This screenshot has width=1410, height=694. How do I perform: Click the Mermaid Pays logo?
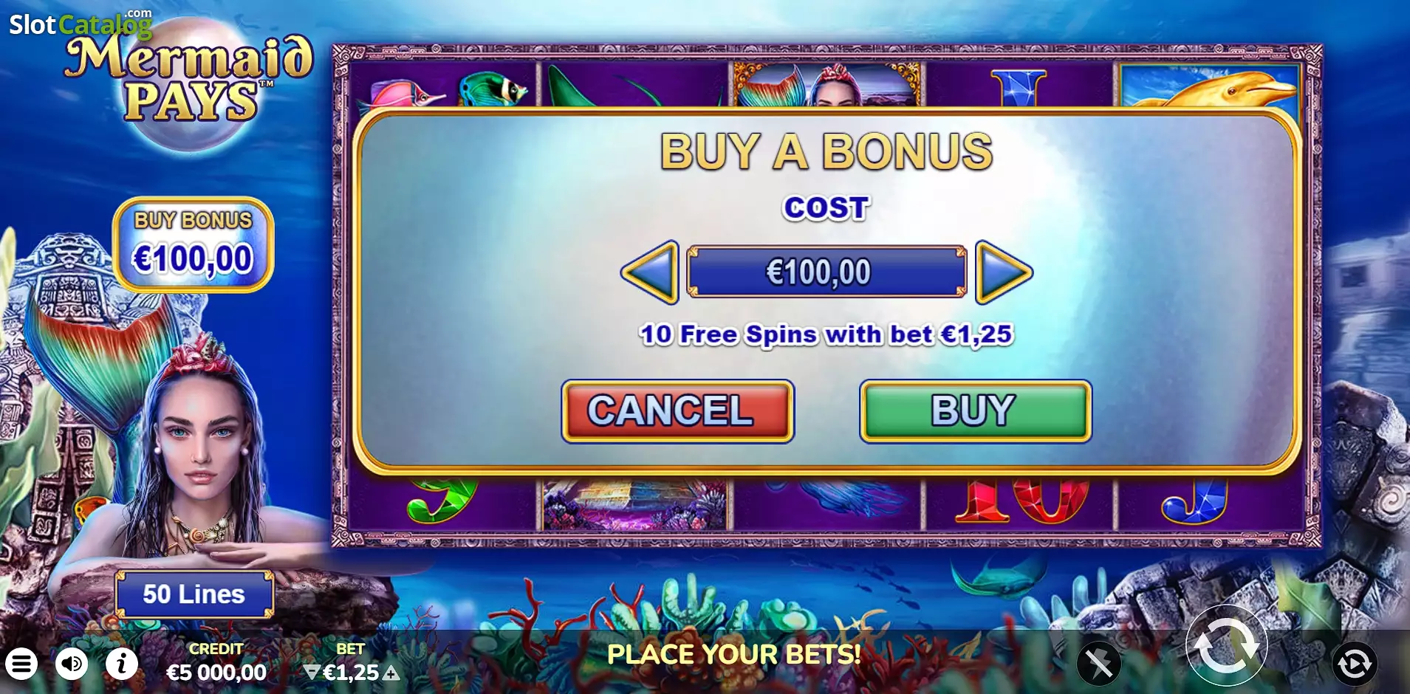(189, 83)
